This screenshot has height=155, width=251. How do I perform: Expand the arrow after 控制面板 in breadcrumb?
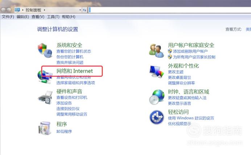pyautogui.click(x=44, y=10)
